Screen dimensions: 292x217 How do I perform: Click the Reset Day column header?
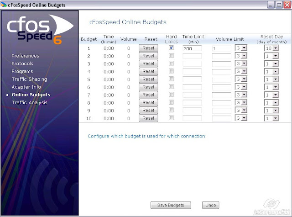pos(271,39)
